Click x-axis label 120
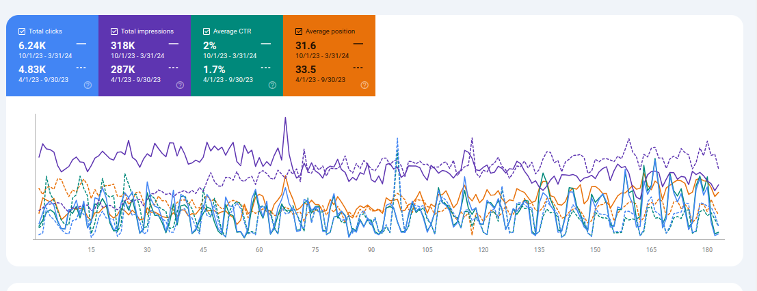757x291 pixels. click(x=483, y=250)
